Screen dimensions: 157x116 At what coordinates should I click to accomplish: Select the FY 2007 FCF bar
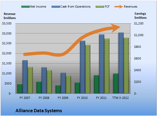[x=30, y=80]
